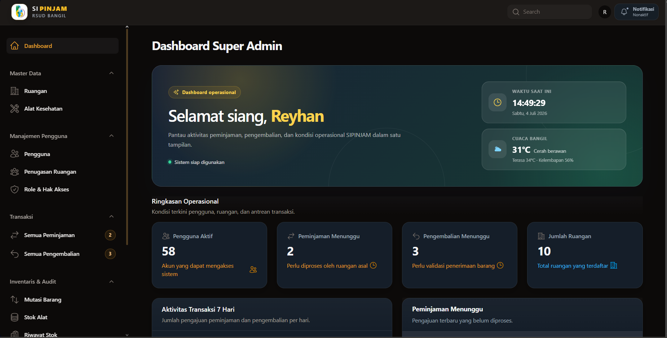Click the users icon beside Pengguna Aktif title

click(x=166, y=236)
